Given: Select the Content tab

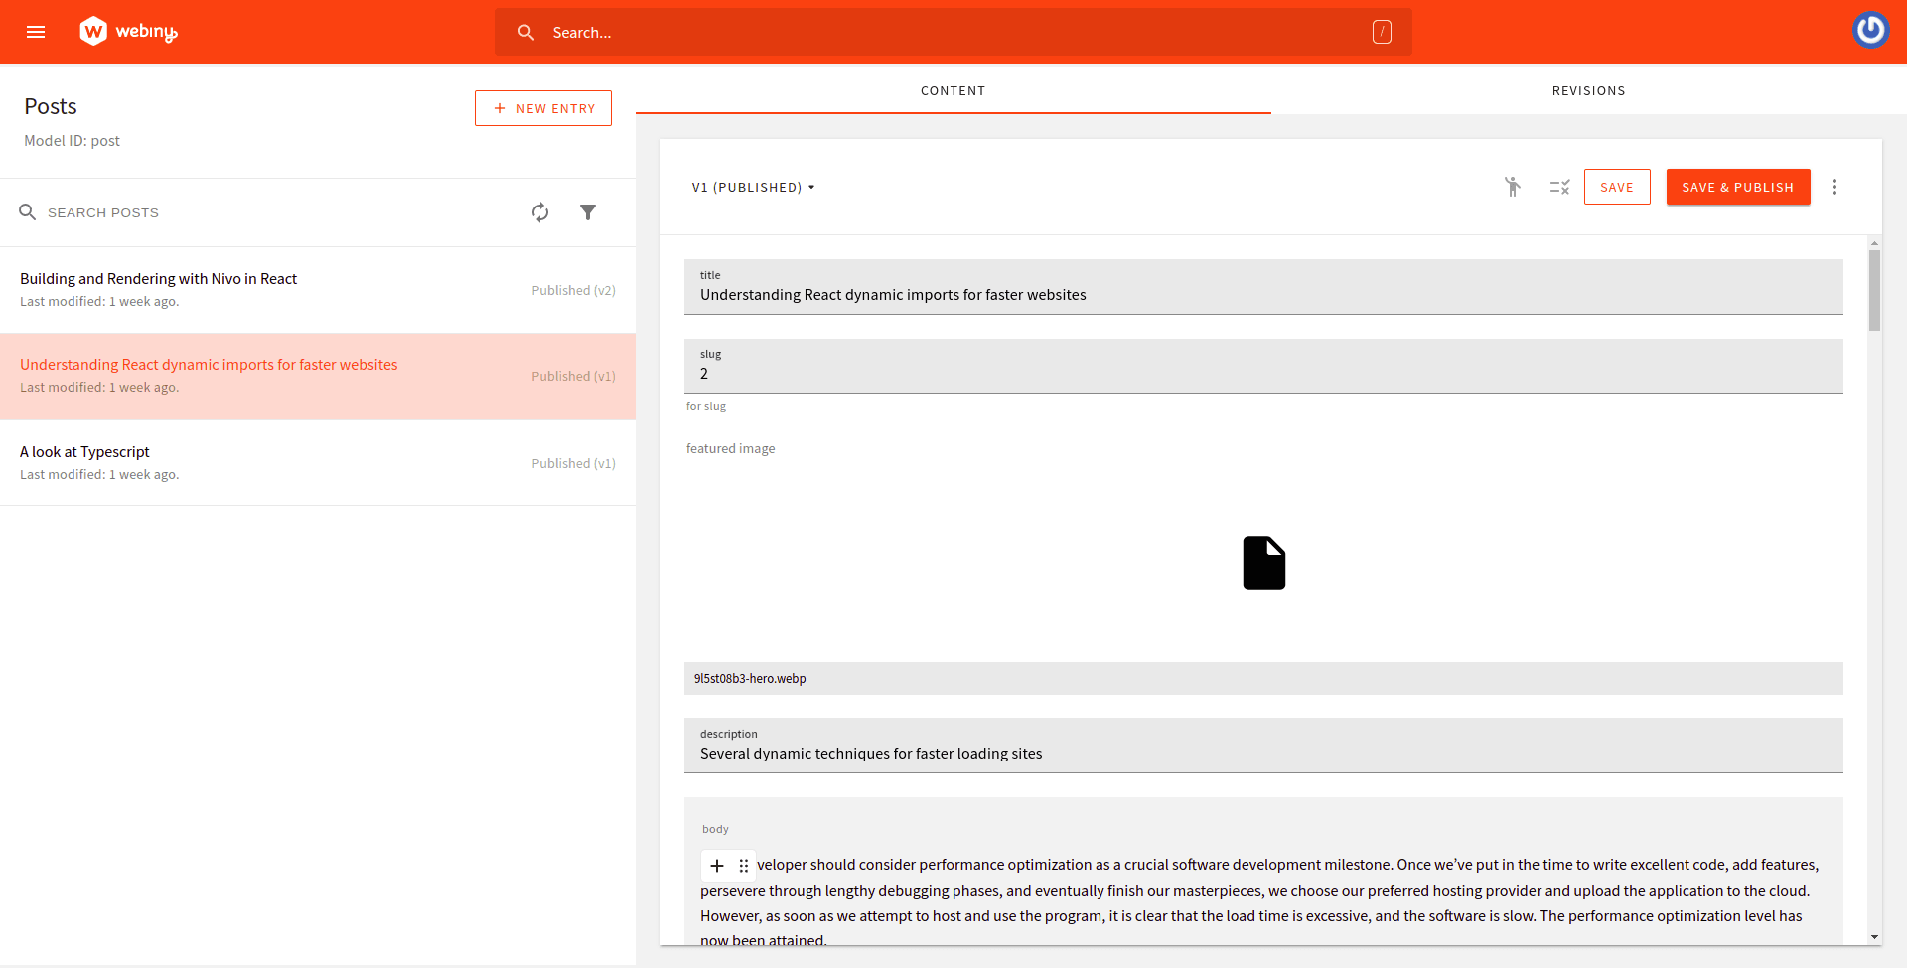Looking at the screenshot, I should tap(953, 90).
